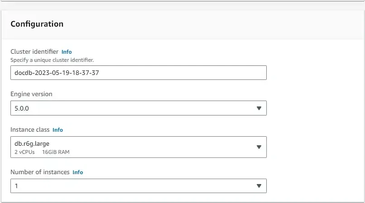
Task: Click the Number of instances label
Action: [40, 172]
